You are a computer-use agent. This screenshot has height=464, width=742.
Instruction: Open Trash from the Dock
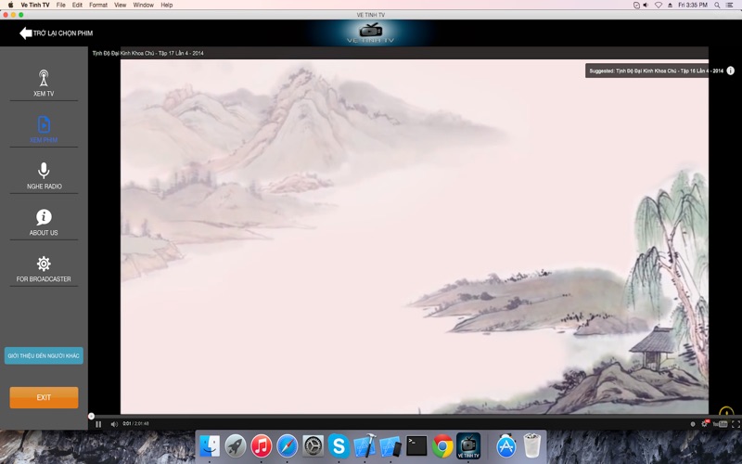tap(531, 446)
